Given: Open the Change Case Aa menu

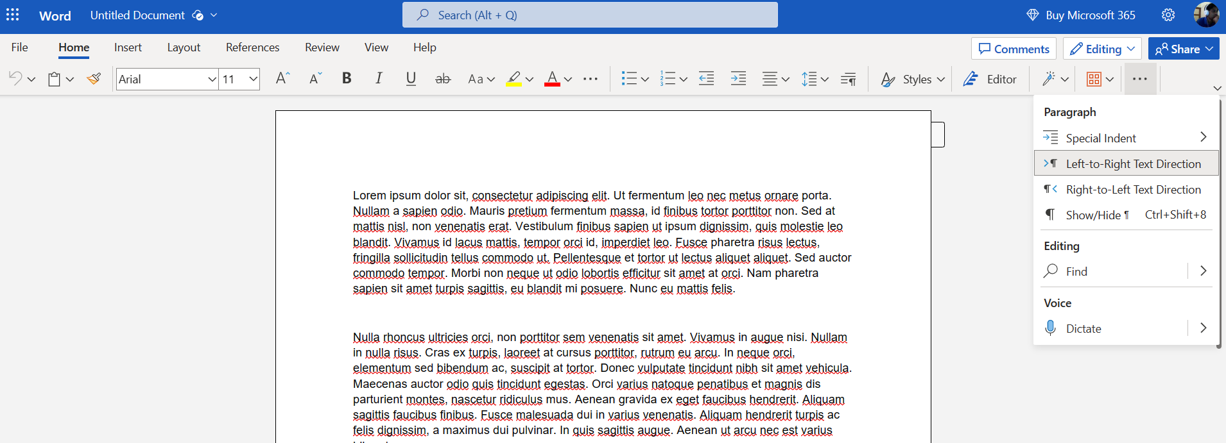Looking at the screenshot, I should [x=481, y=79].
